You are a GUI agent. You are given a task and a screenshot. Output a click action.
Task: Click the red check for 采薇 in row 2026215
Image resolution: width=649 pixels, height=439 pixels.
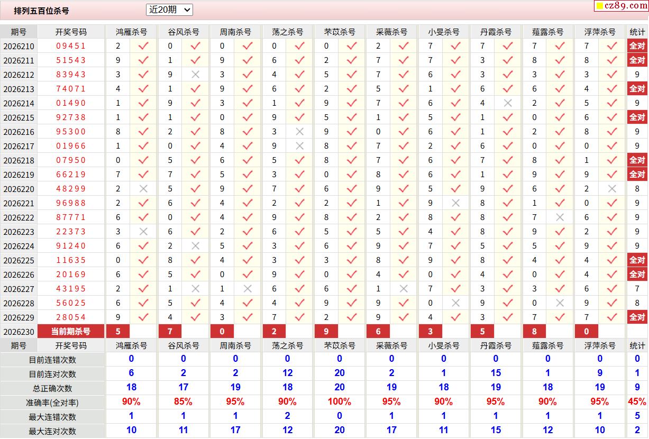[404, 117]
